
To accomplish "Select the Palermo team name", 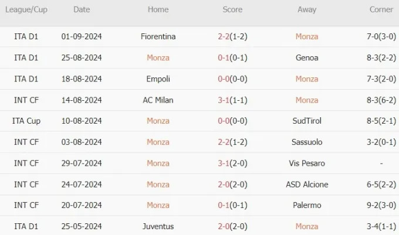I will tap(307, 205).
